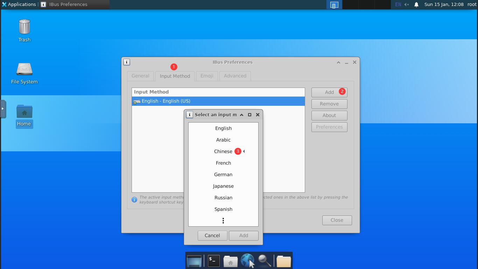The height and width of the screenshot is (269, 478).
Task: Open the File System desktop icon
Action: (24, 74)
